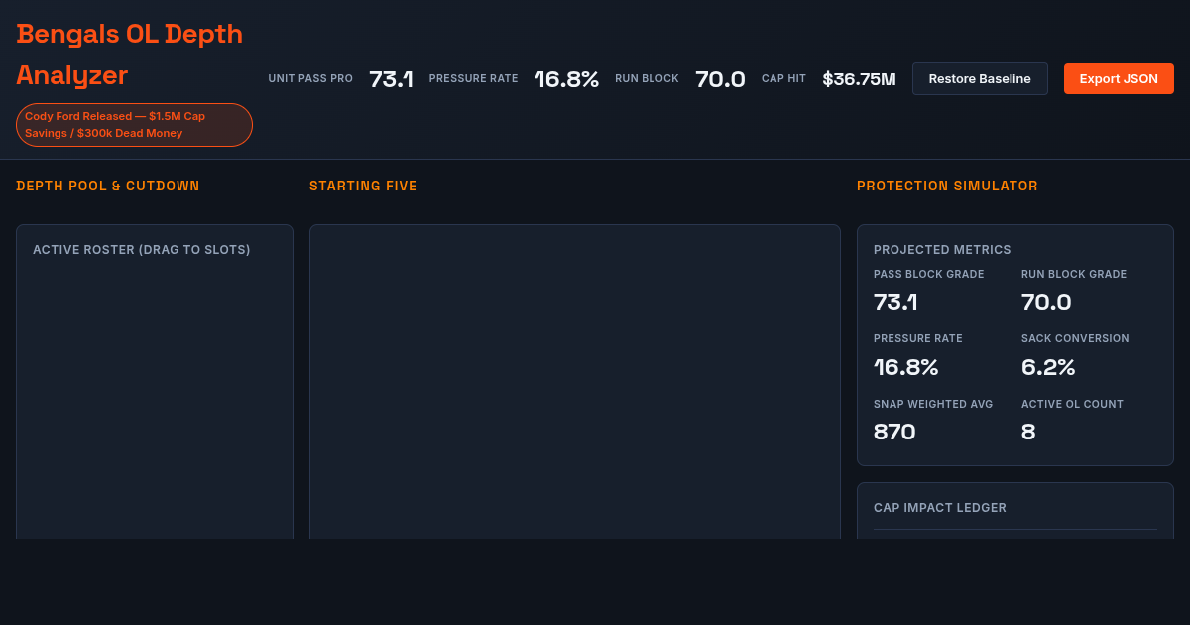Click the header value 16.8% beside Pressure Rate
The image size is (1190, 625).
566,79
